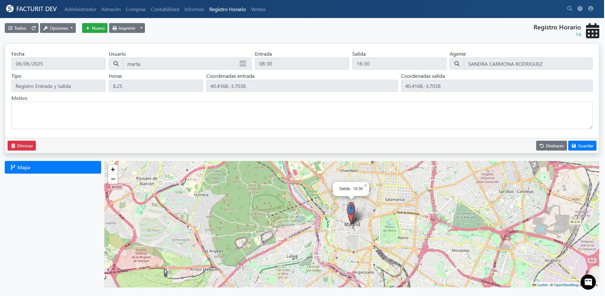
Task: Open the chat widget bubble icon
Action: (588, 282)
